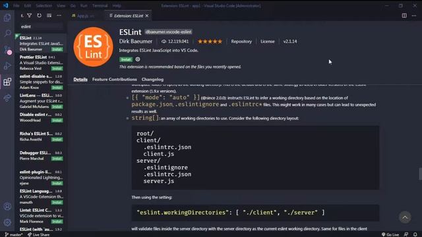Install eslint-plugin-li… extension by ejane
Screen dimensions: 422x237
(x=57, y=183)
